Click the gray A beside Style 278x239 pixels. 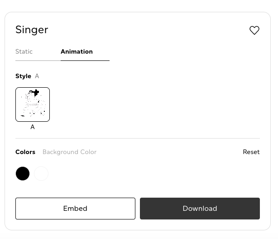[37, 76]
